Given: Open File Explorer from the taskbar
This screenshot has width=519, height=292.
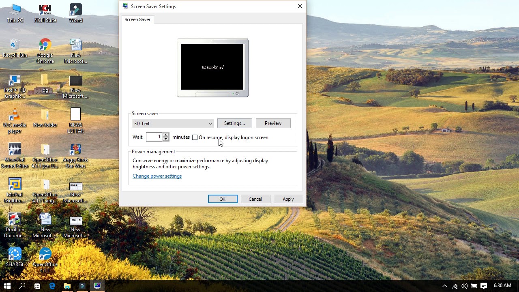Looking at the screenshot, I should click(x=67, y=286).
